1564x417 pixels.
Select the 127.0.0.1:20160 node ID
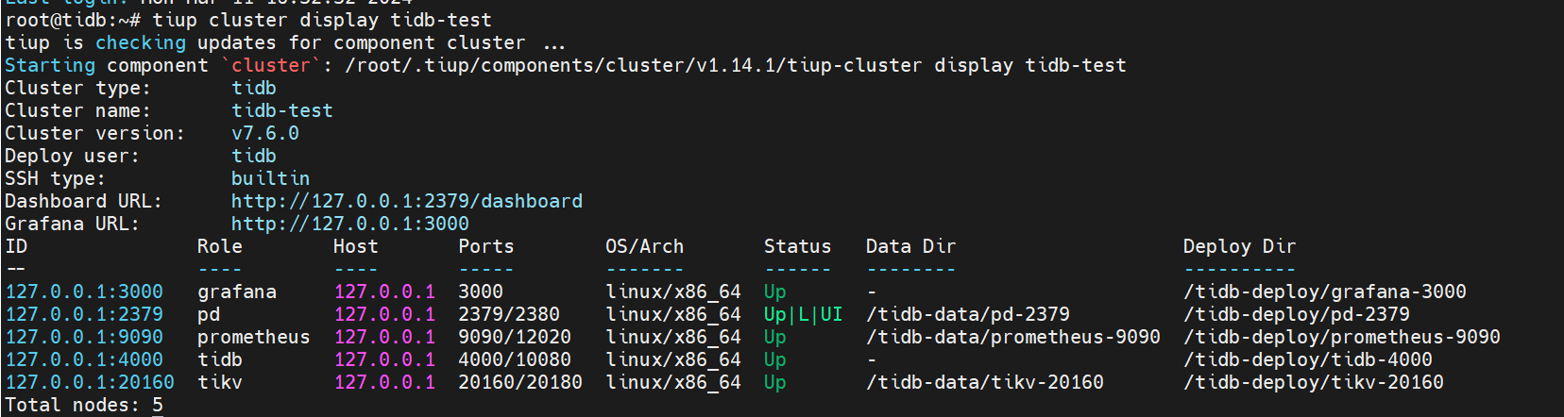coord(90,382)
